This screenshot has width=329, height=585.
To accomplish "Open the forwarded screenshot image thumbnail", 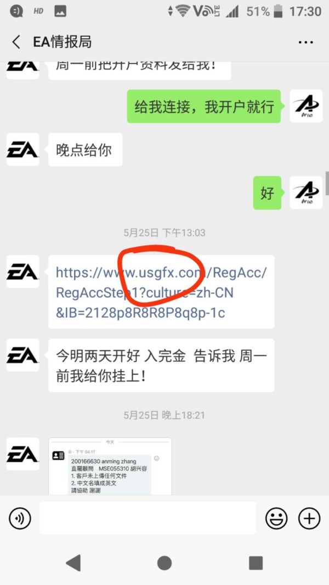I will 110,467.
